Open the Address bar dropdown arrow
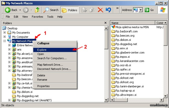Viewport: 169px width, 108px height. [140, 10]
